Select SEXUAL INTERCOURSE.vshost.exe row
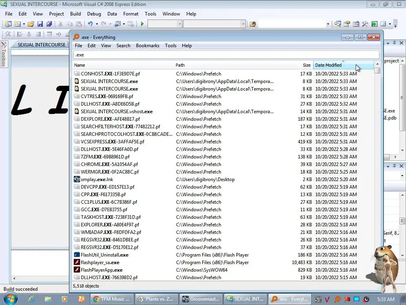 click(x=223, y=112)
